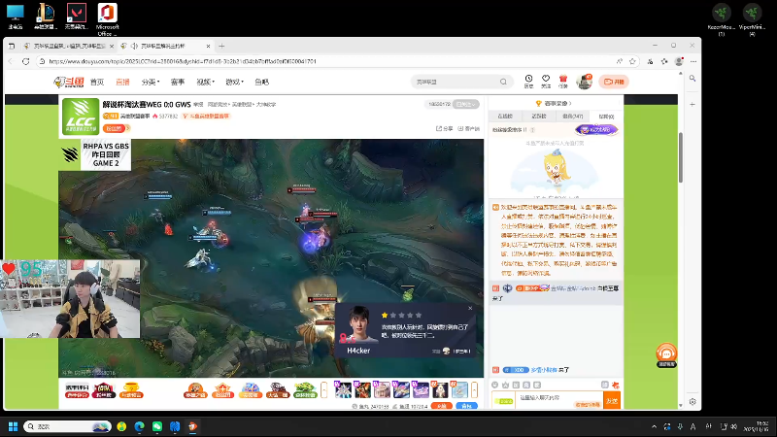Click the orange fan badge button under the LCC title

coord(116,128)
